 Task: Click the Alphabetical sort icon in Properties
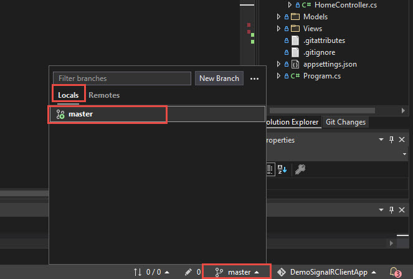[x=282, y=169]
